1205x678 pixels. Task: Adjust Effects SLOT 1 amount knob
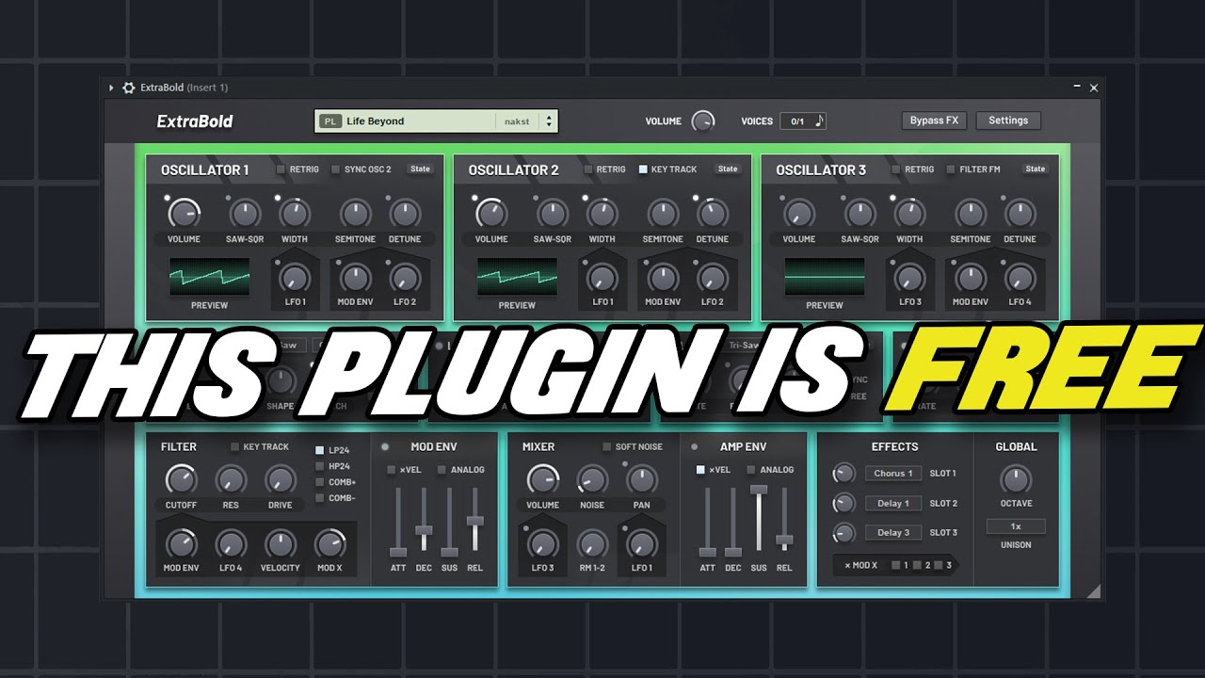point(844,474)
